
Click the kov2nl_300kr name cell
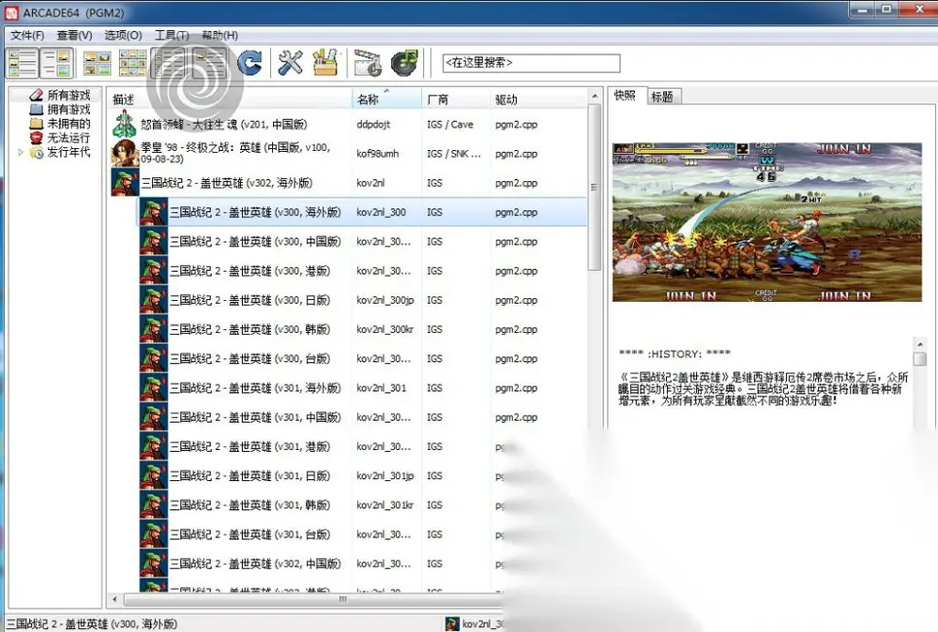pos(386,329)
